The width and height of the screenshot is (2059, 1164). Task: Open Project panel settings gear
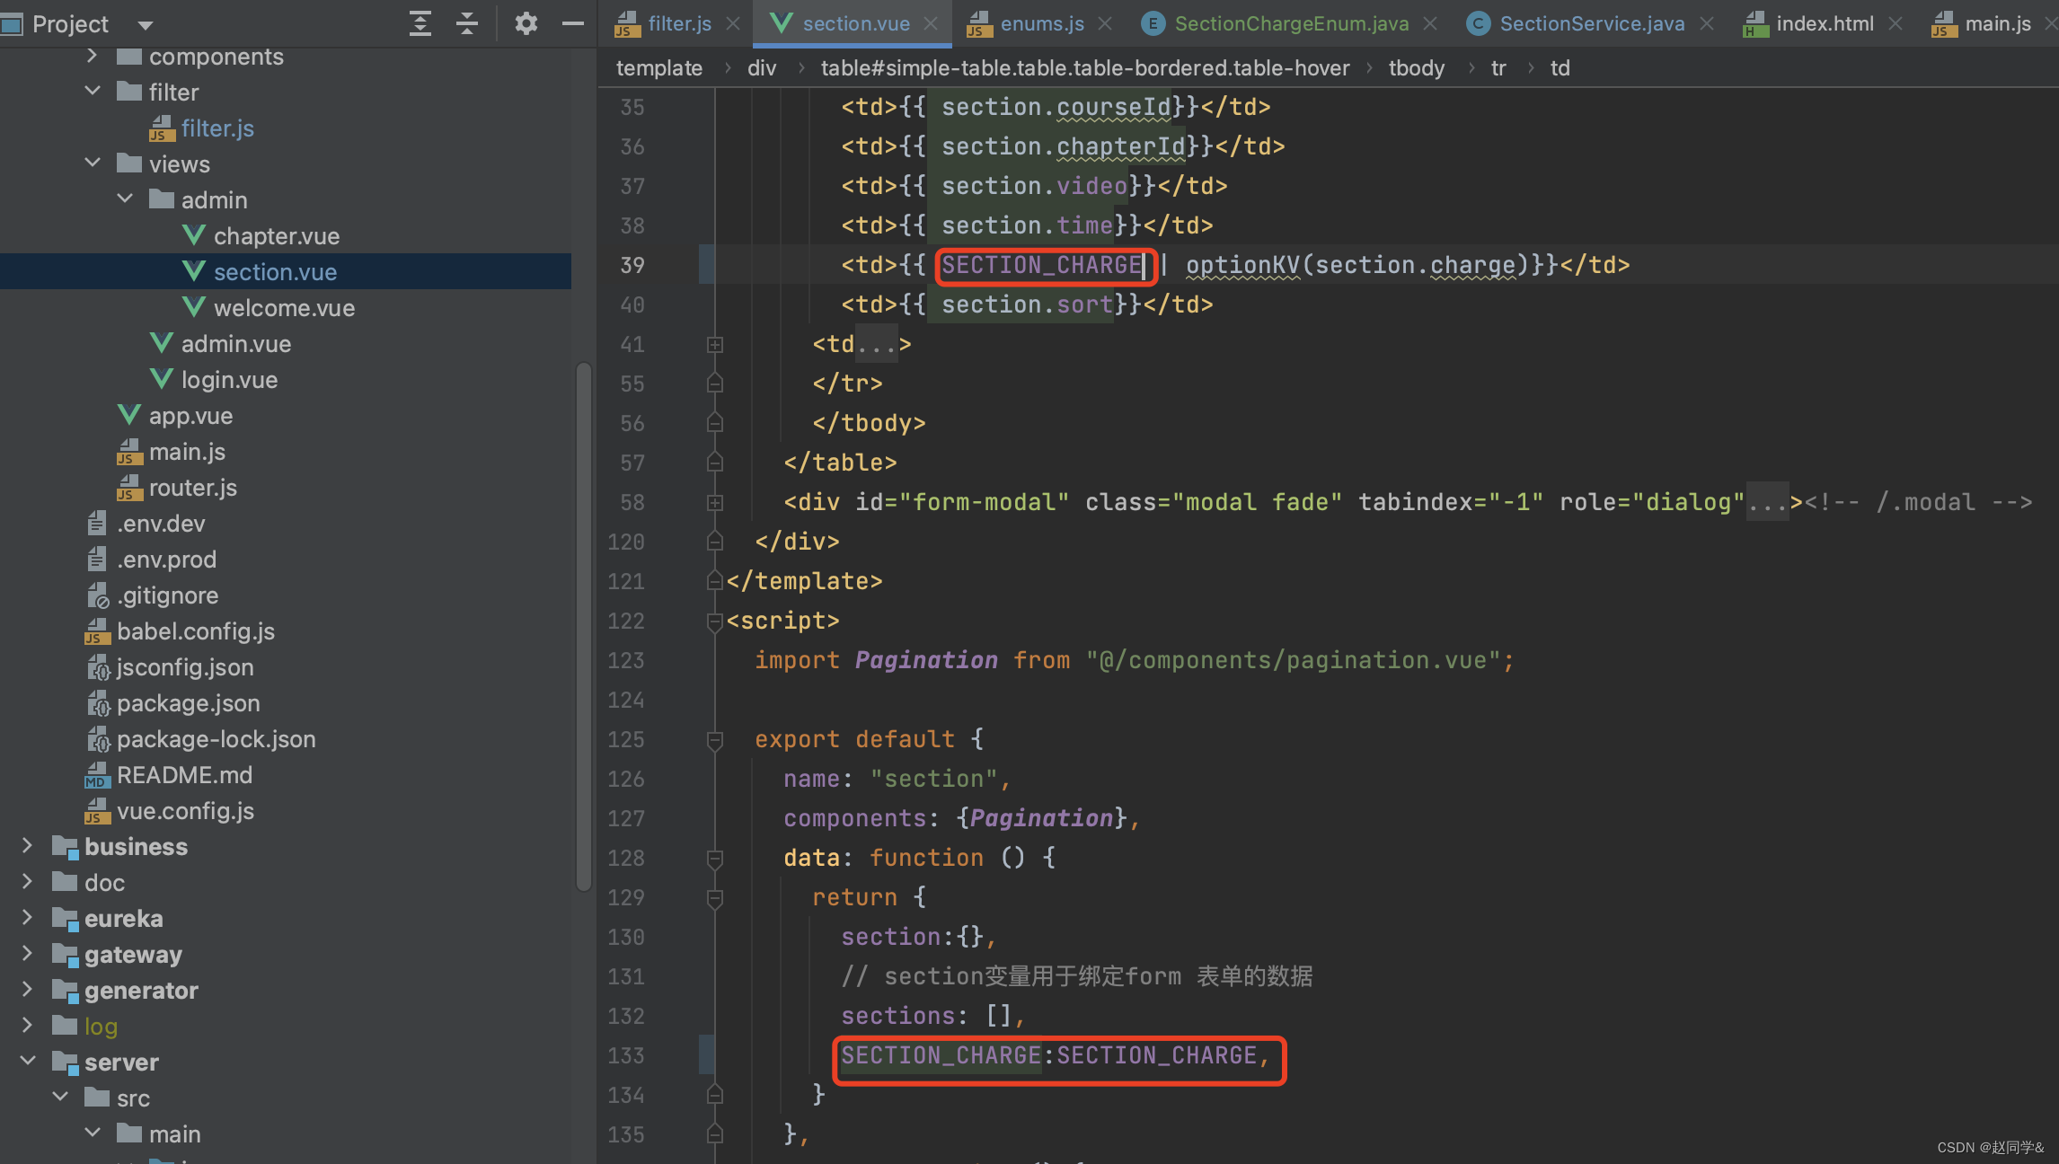coord(526,23)
